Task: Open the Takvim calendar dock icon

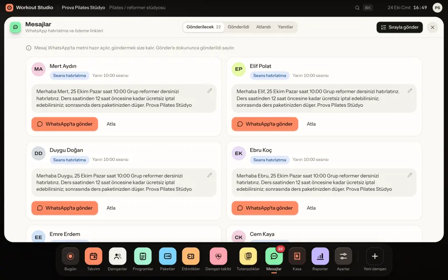Action: (94, 256)
